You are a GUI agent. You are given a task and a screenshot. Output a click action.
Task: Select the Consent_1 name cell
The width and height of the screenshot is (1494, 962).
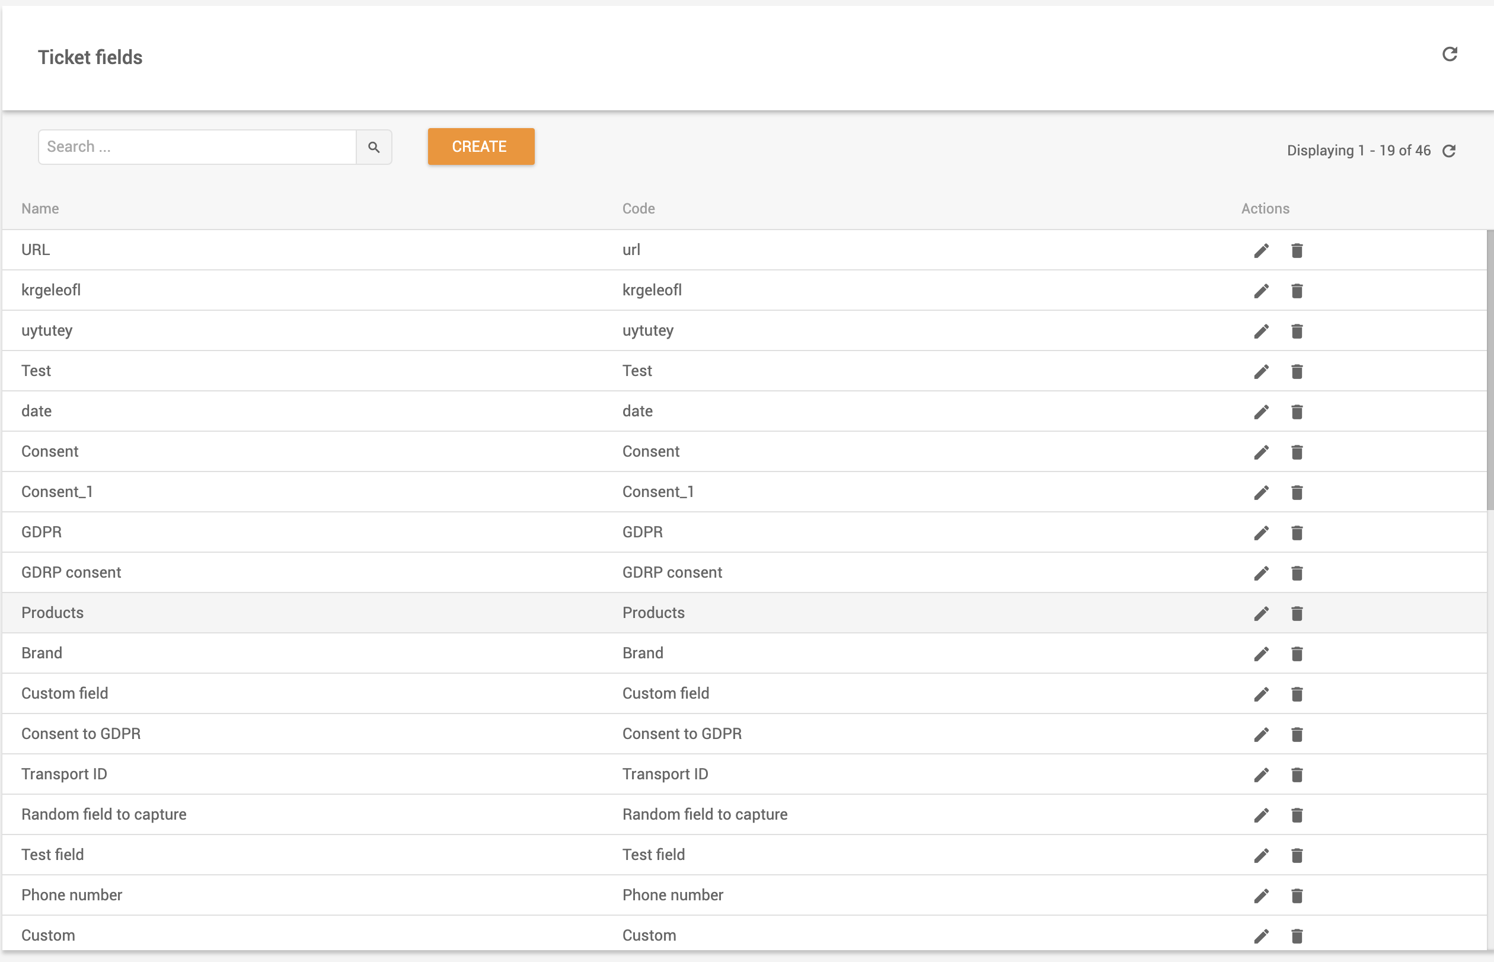[x=57, y=492]
